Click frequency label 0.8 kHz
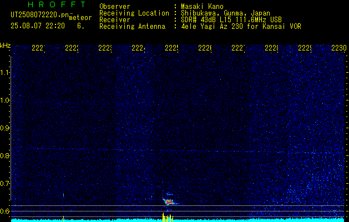The height and width of the screenshot is (222, 349). 4,155
